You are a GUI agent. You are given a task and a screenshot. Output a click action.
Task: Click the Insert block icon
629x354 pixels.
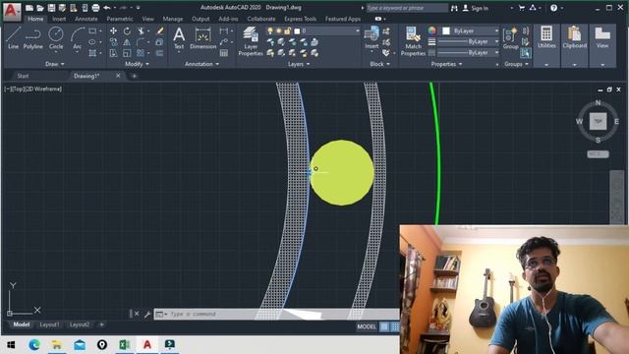point(372,38)
